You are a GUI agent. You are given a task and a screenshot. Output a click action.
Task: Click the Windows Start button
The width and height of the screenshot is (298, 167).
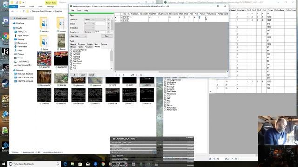[x=3, y=164]
